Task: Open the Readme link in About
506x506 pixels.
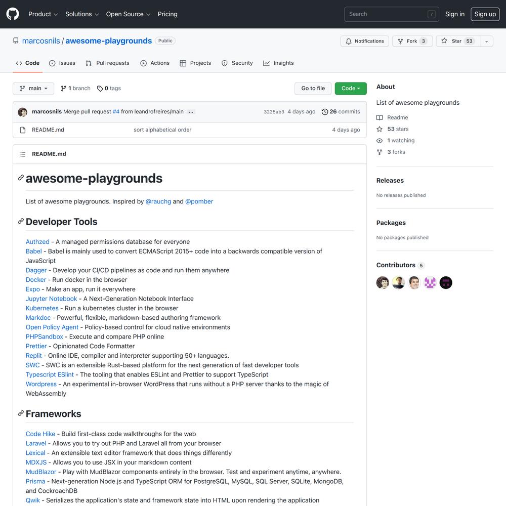Action: point(392,117)
